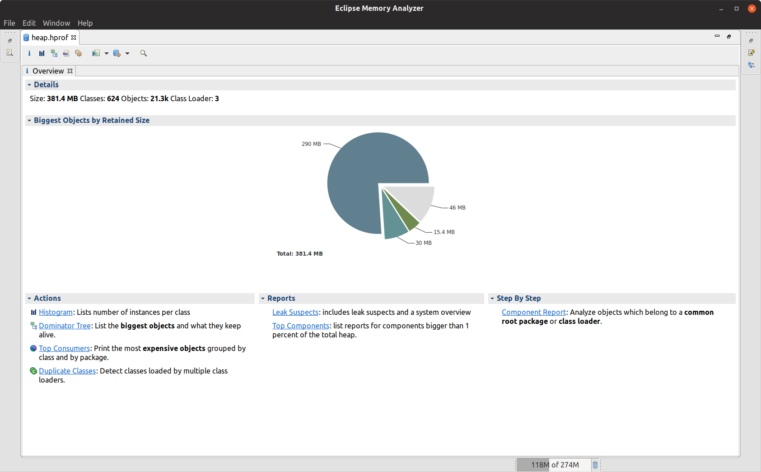The height and width of the screenshot is (472, 761).
Task: Maximize the heap.hprof editor area
Action: [x=729, y=36]
